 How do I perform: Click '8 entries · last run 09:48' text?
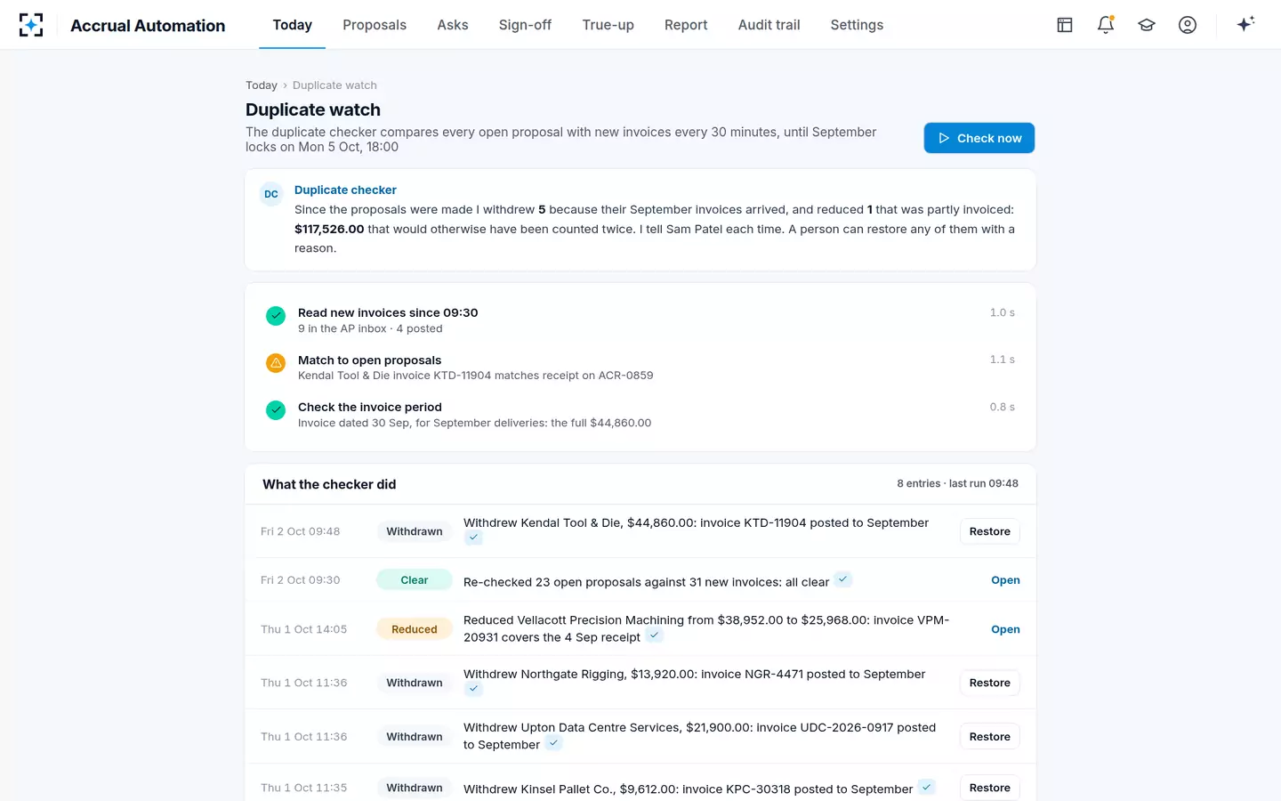coord(957,483)
